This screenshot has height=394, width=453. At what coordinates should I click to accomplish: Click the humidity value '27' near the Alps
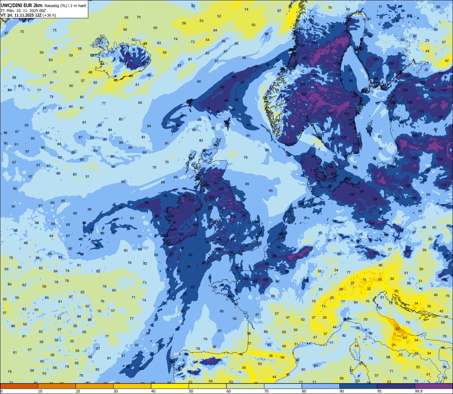(352, 283)
